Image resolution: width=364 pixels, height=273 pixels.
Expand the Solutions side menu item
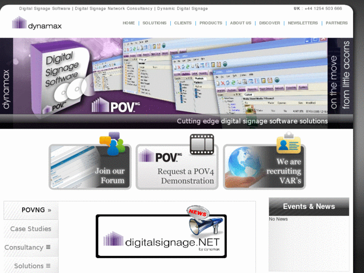point(31,266)
